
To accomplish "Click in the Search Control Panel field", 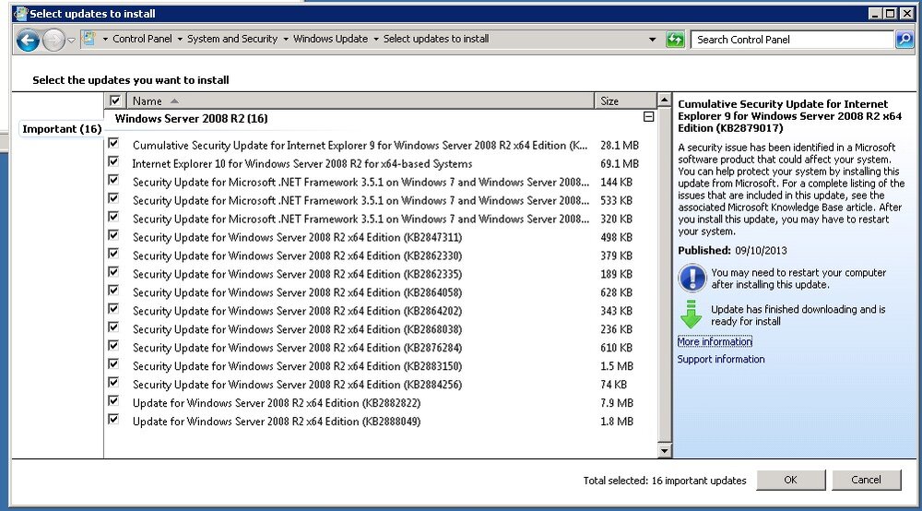I will pyautogui.click(x=793, y=40).
